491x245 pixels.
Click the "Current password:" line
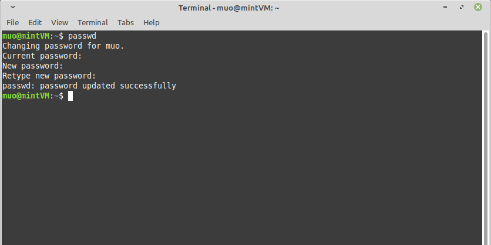[42, 56]
